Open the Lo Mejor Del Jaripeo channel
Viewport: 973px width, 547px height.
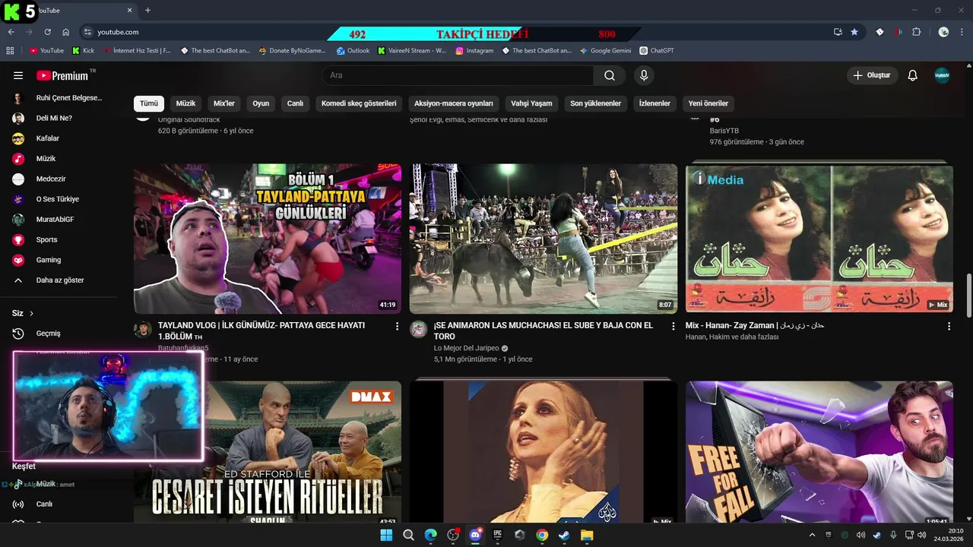467,348
